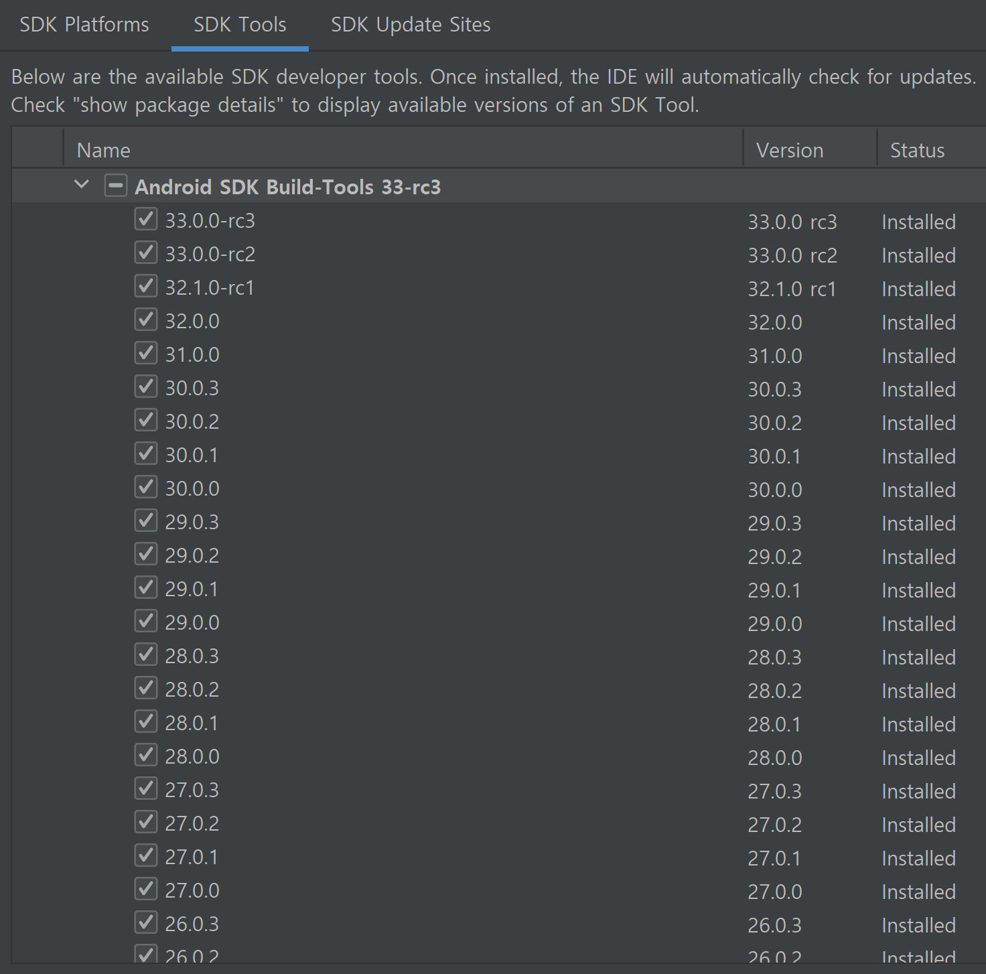986x974 pixels.
Task: Click the version cell reading 30.0.1
Action: click(774, 457)
